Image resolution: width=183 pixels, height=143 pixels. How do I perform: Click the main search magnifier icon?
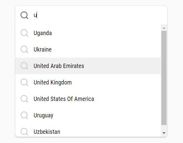pos(24,15)
